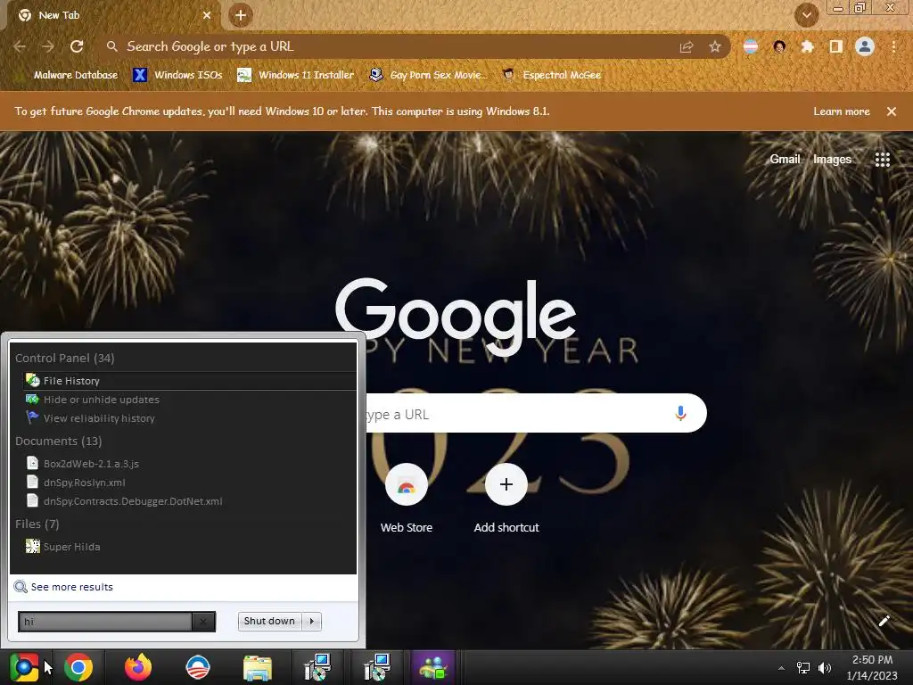The height and width of the screenshot is (685, 913).
Task: Open the volume speaker tray icon
Action: 825,668
